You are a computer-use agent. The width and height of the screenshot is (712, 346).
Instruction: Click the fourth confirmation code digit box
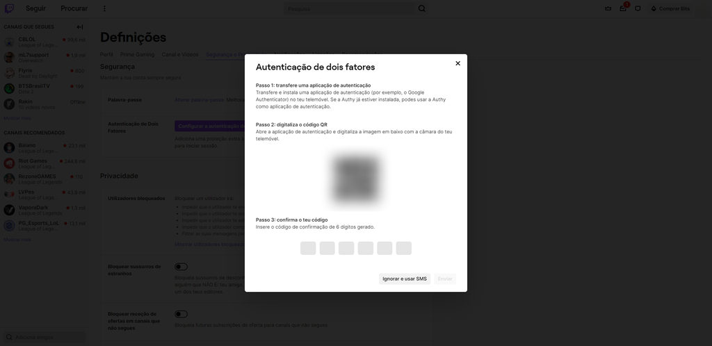click(x=366, y=248)
